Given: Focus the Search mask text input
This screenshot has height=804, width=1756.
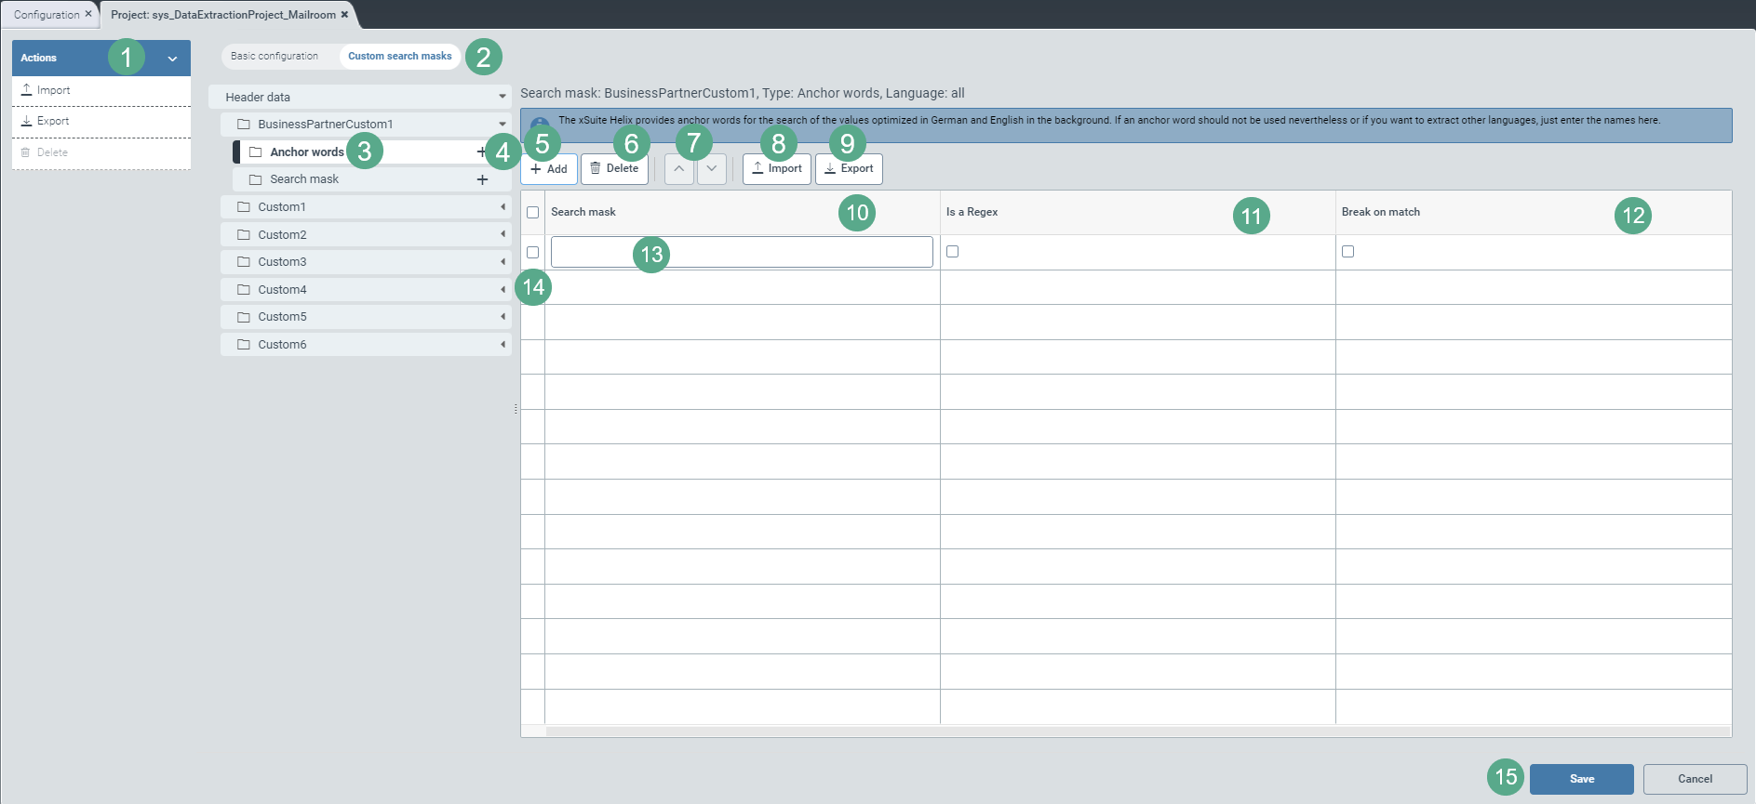Looking at the screenshot, I should point(742,252).
